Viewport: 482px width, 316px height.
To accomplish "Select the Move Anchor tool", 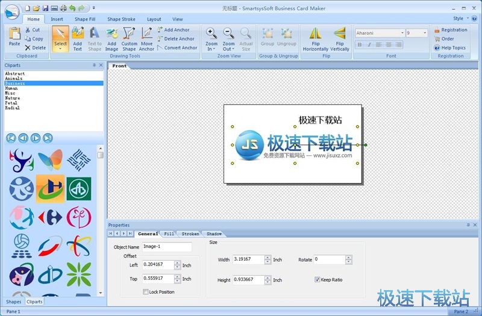I will coord(146,39).
